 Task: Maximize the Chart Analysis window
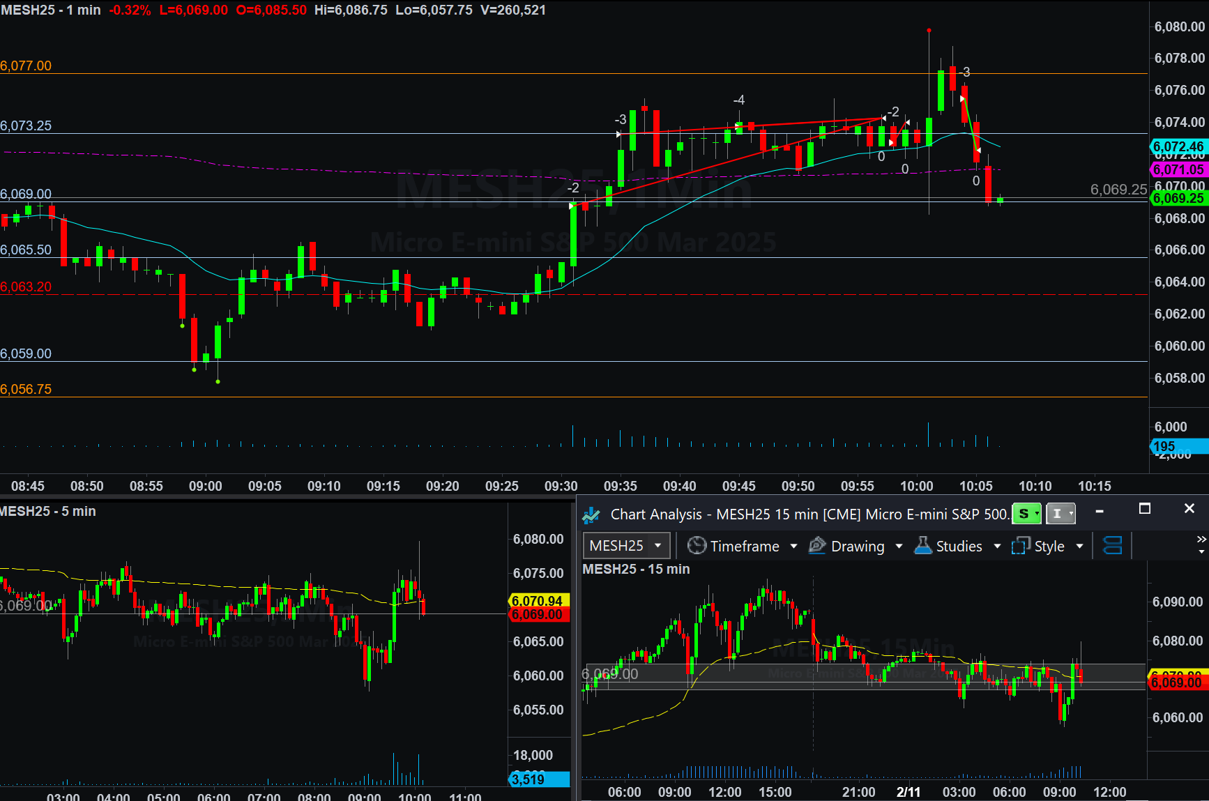[x=1144, y=509]
